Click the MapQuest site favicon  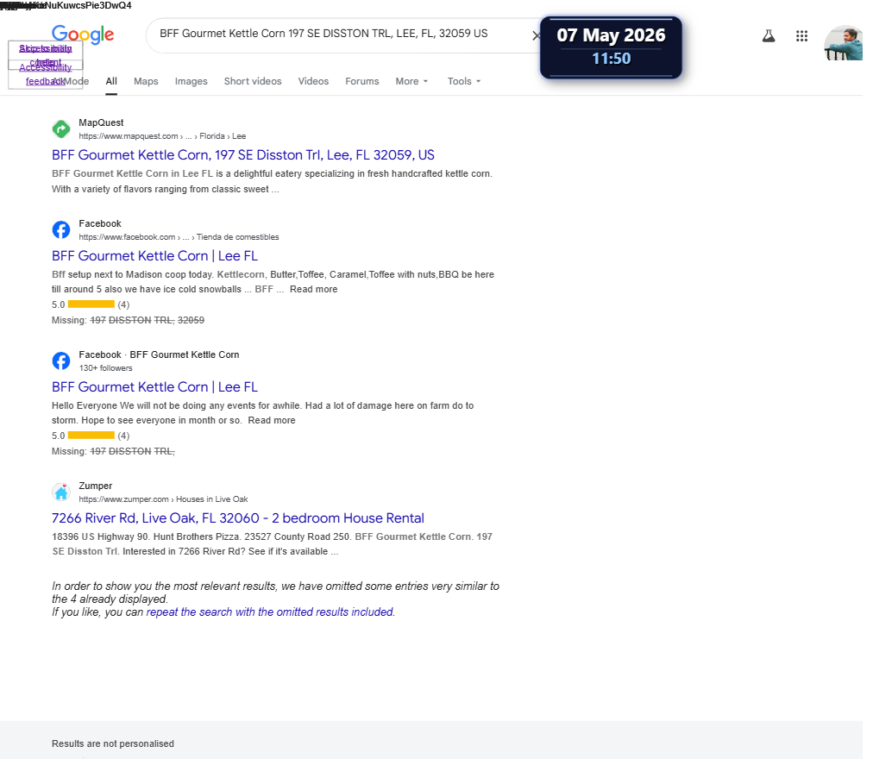[61, 129]
